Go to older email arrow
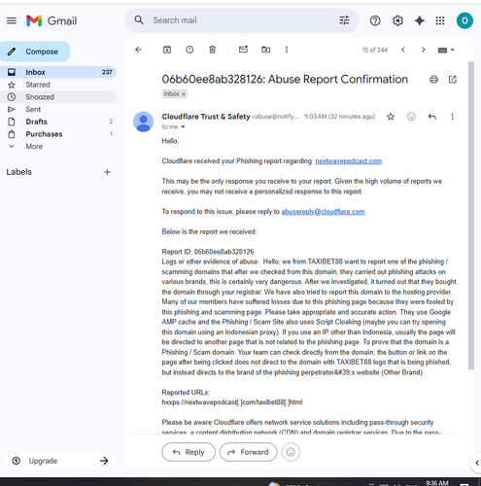 pos(423,50)
